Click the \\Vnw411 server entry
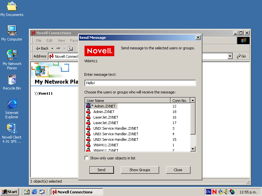The height and width of the screenshot is (196, 262). tap(44, 93)
